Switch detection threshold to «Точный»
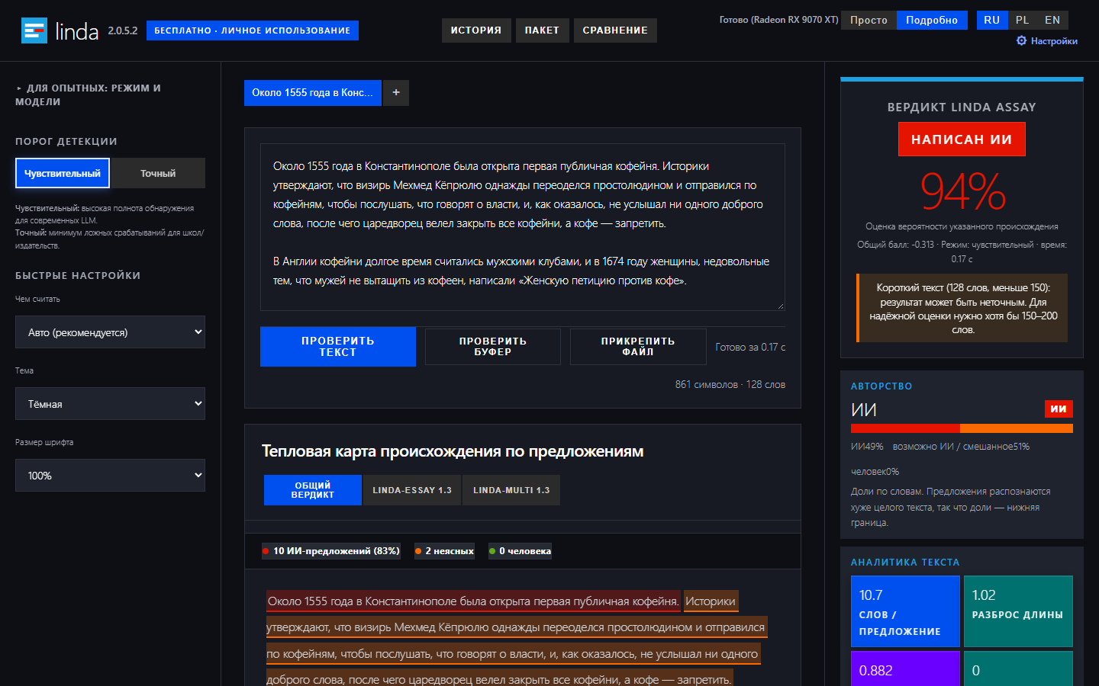Viewport: 1099px width, 686px height. coord(158,173)
